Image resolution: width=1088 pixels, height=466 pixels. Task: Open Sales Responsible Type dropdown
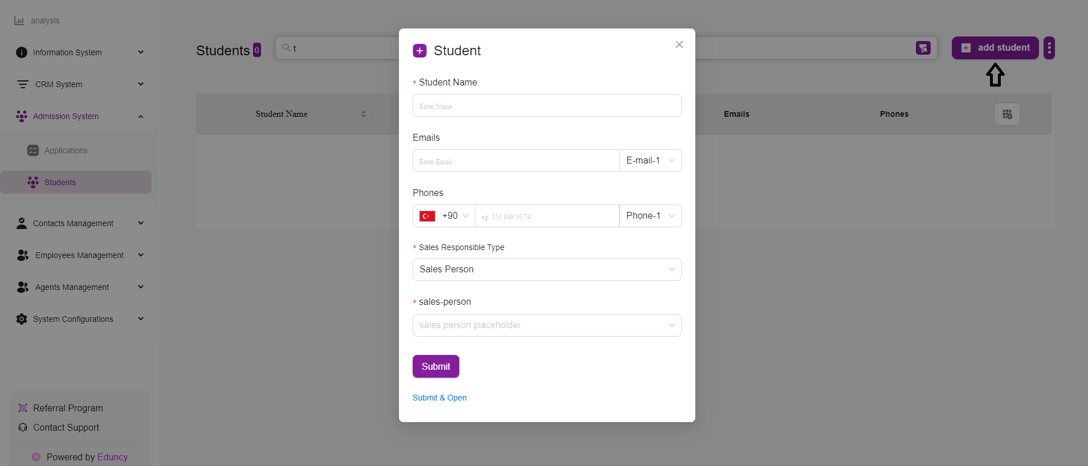(x=547, y=269)
